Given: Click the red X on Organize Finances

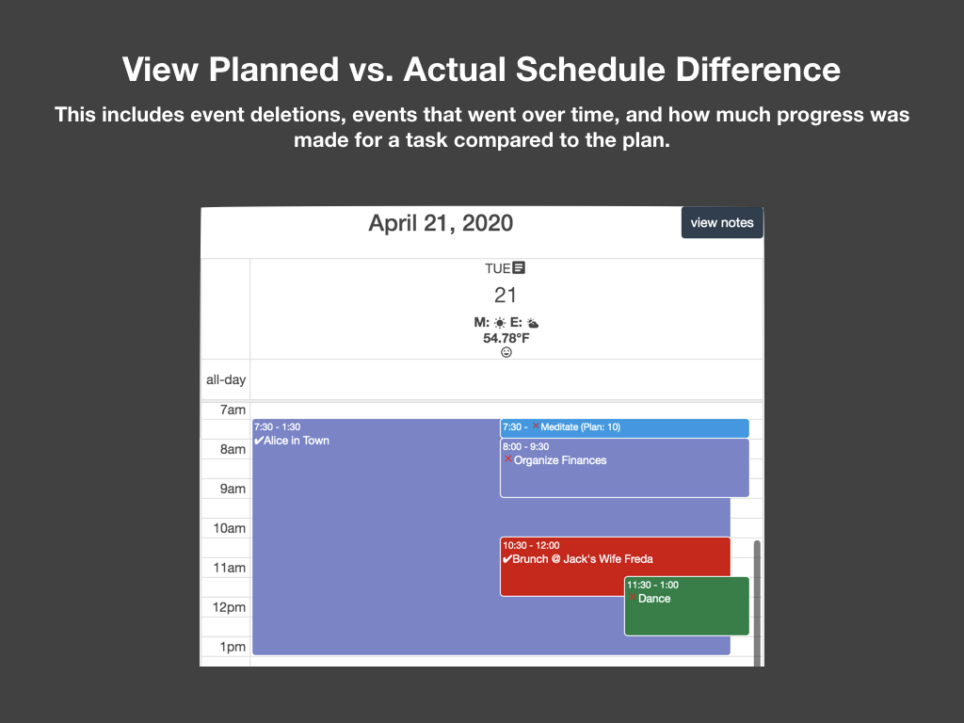Looking at the screenshot, I should tap(508, 458).
